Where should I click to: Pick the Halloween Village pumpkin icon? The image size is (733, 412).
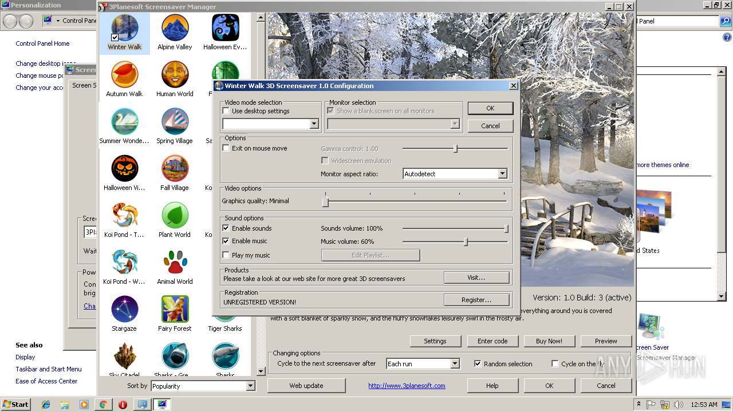tap(125, 169)
